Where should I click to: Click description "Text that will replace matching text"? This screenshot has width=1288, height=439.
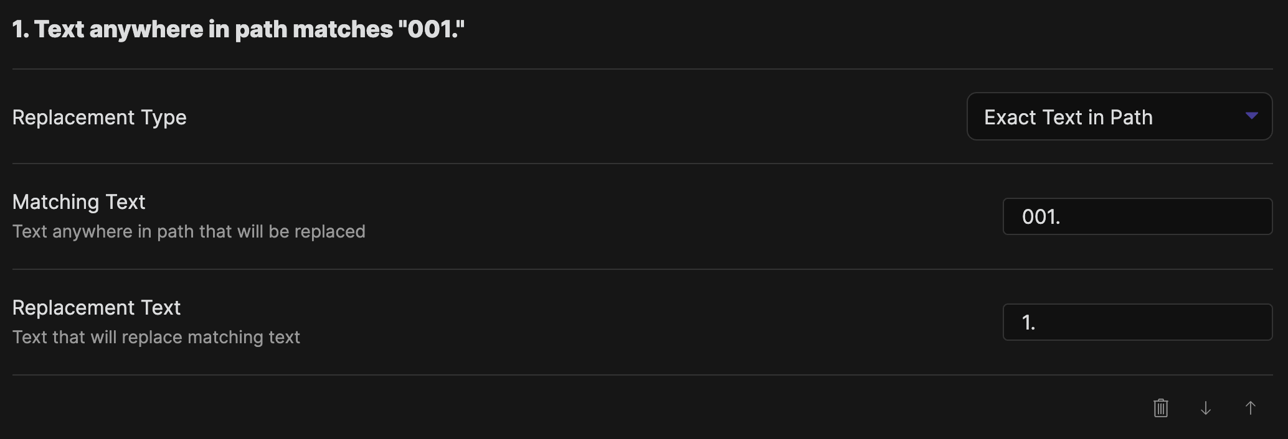[156, 337]
